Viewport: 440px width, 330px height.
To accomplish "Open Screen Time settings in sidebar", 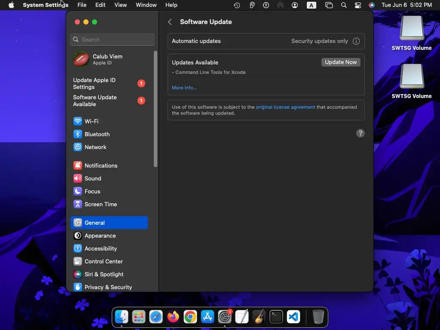I will [109, 204].
